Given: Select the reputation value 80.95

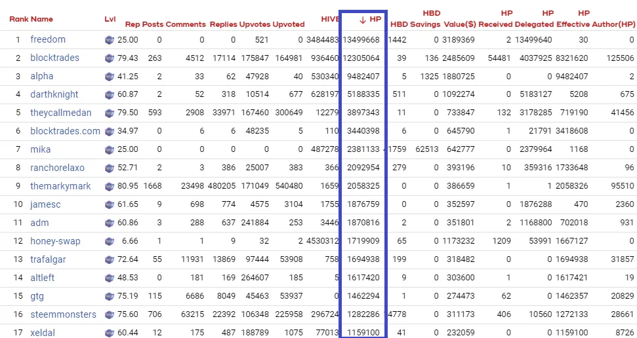Looking at the screenshot, I should tap(128, 186).
